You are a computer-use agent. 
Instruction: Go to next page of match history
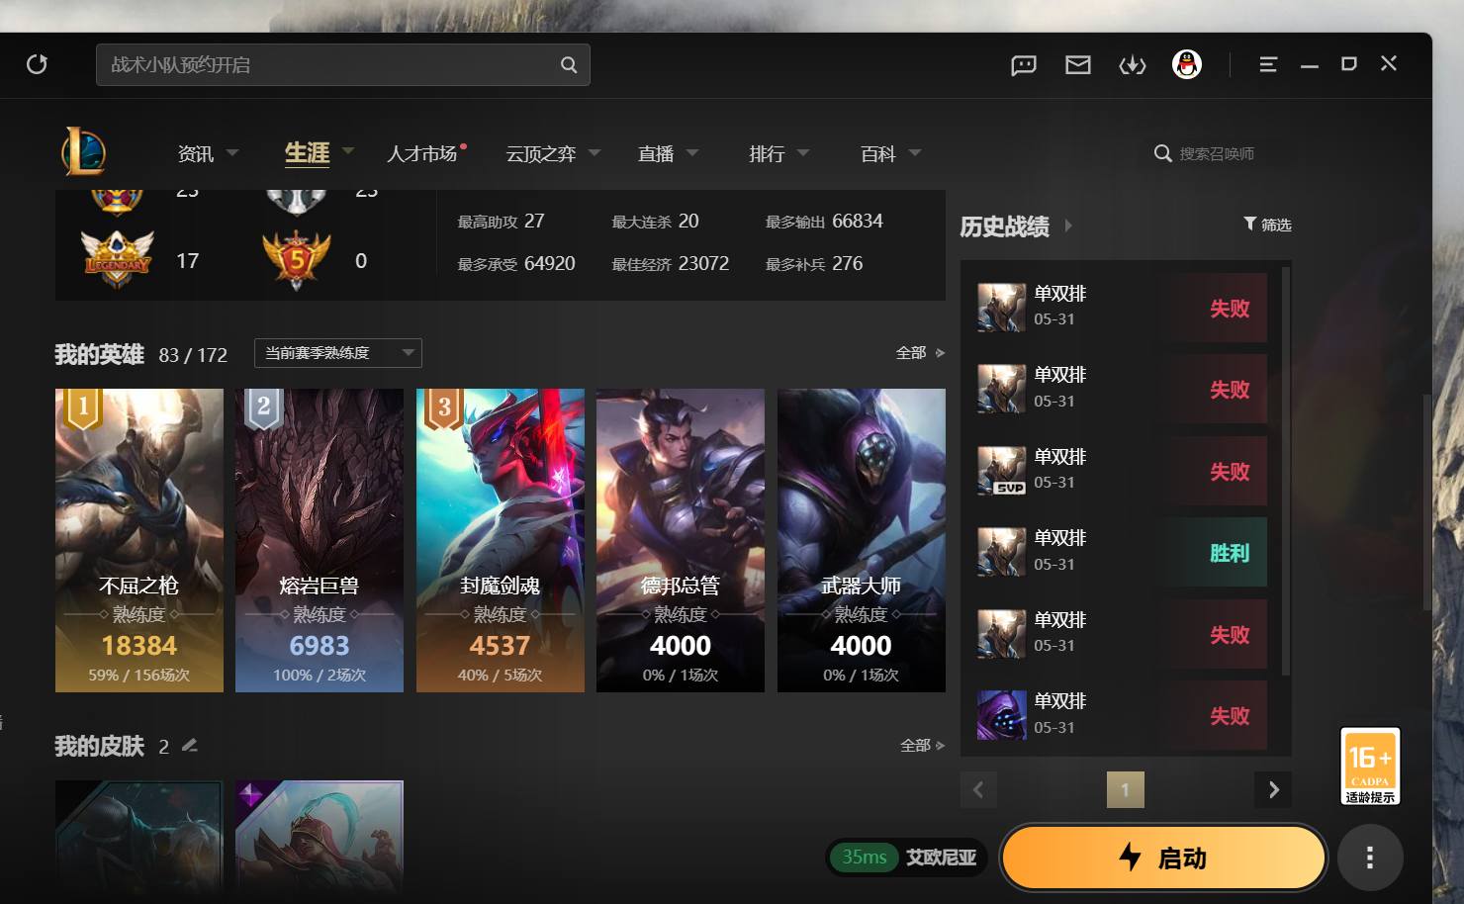1273,789
